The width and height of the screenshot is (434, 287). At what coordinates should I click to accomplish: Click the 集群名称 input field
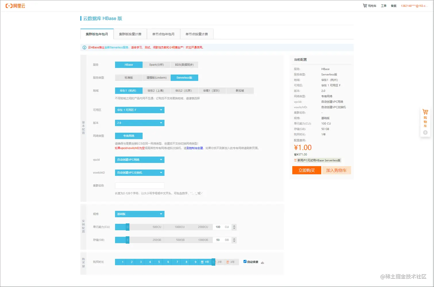coord(139,186)
